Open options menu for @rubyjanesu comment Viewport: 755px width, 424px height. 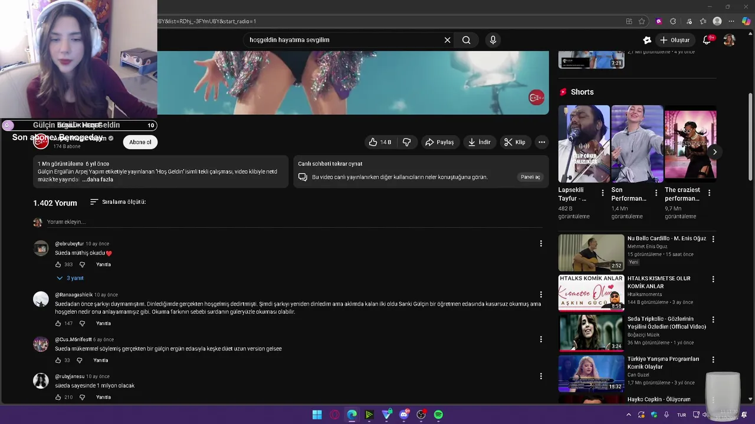pos(541,376)
